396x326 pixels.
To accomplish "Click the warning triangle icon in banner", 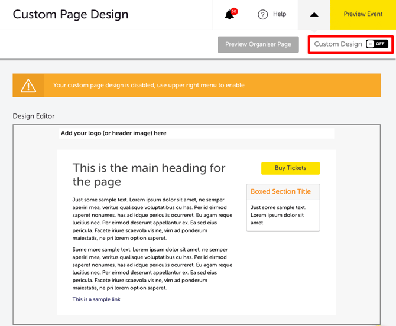I will point(28,86).
